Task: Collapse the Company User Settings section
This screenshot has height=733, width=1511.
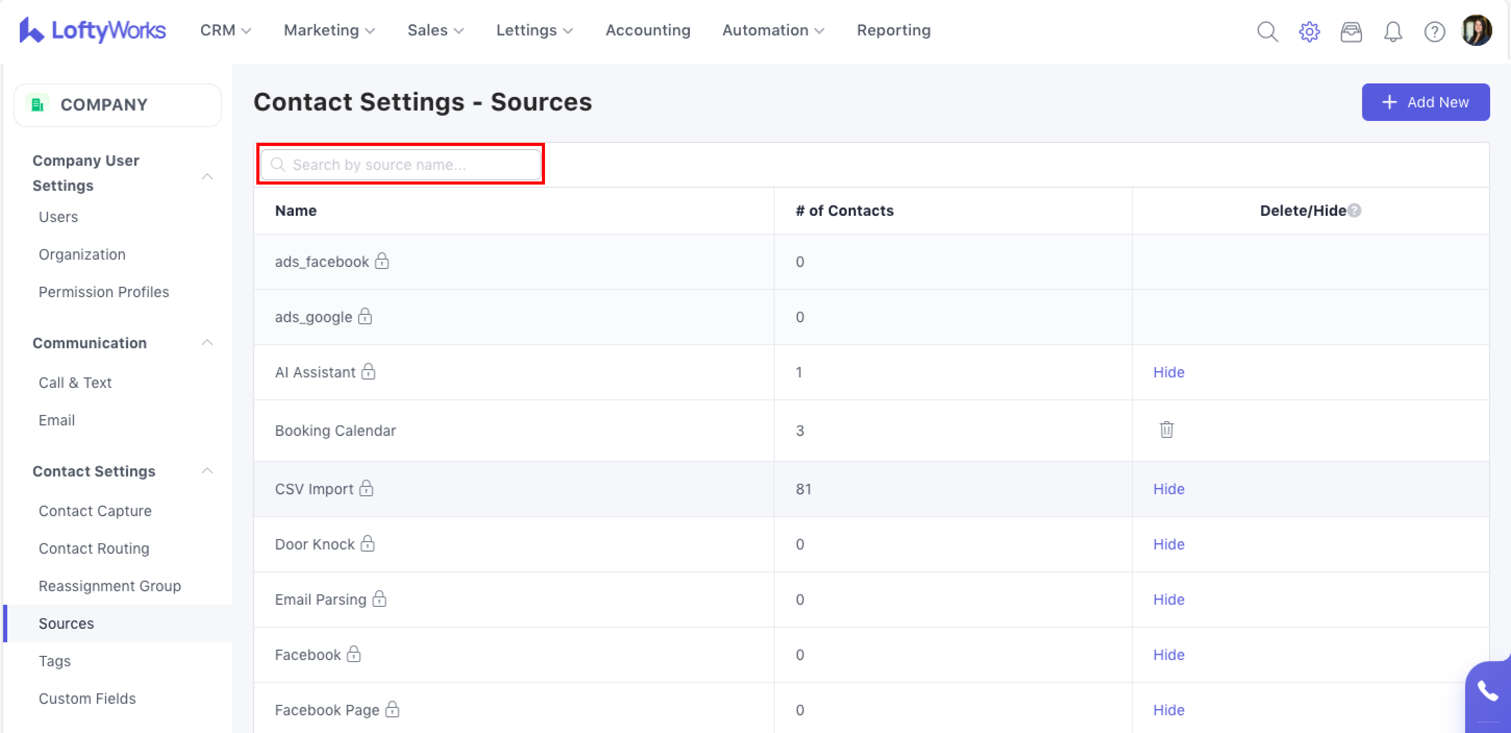Action: click(207, 176)
